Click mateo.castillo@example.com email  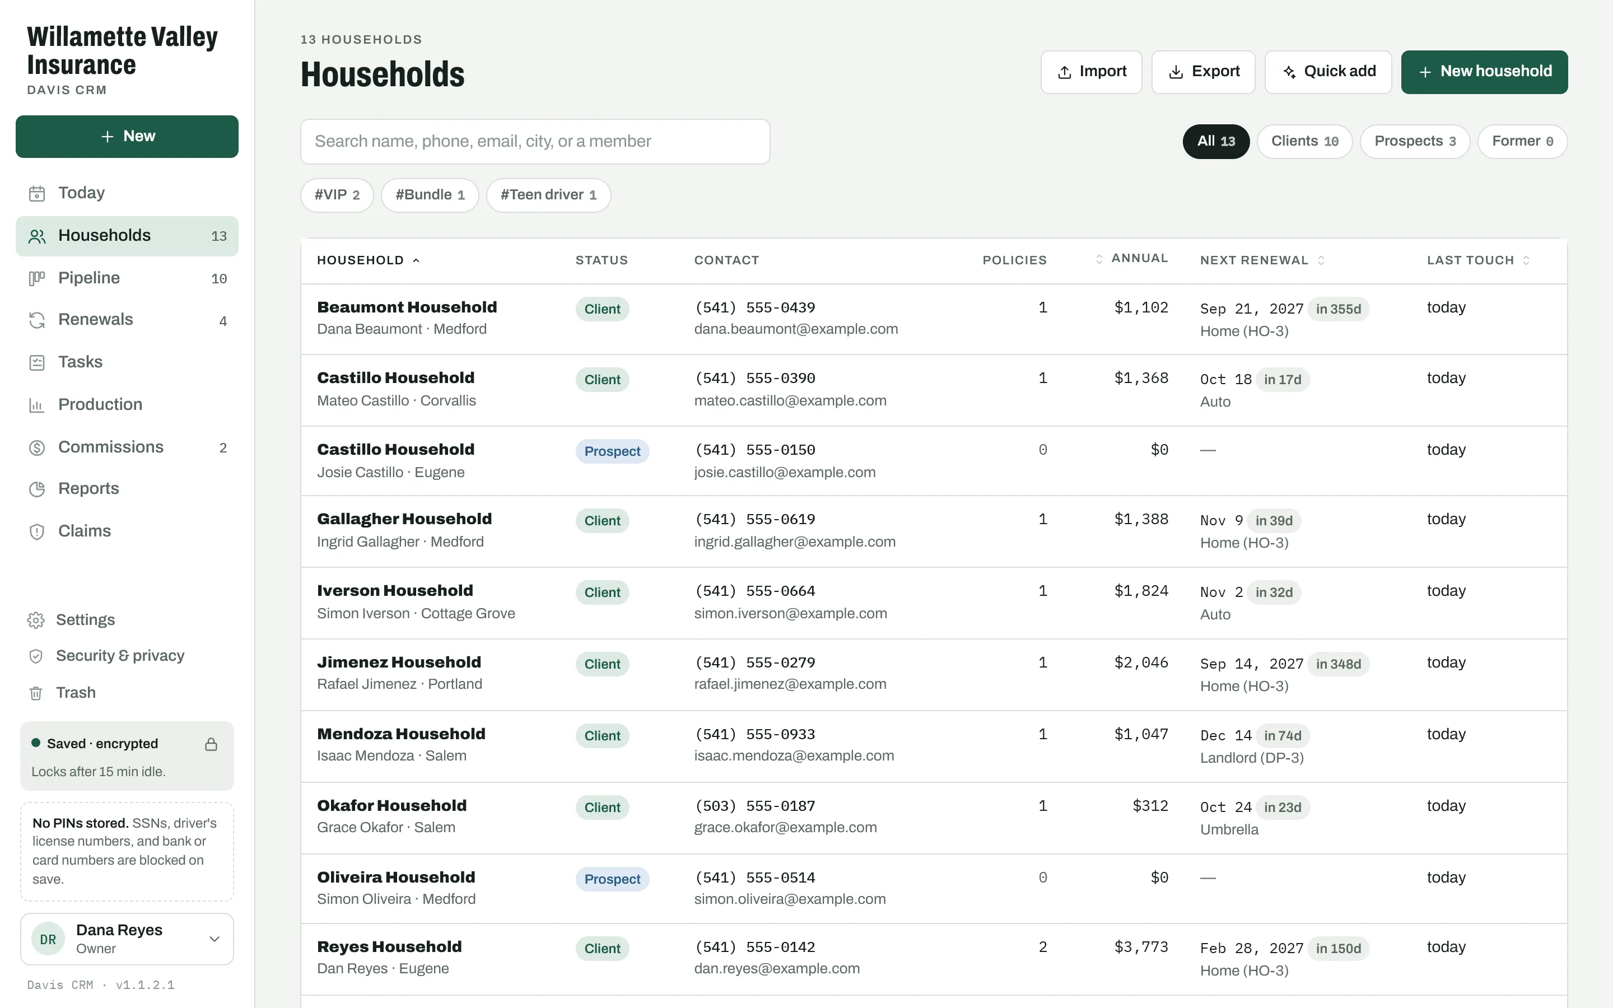point(790,400)
